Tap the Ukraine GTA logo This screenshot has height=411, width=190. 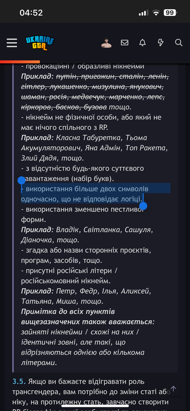(x=40, y=43)
